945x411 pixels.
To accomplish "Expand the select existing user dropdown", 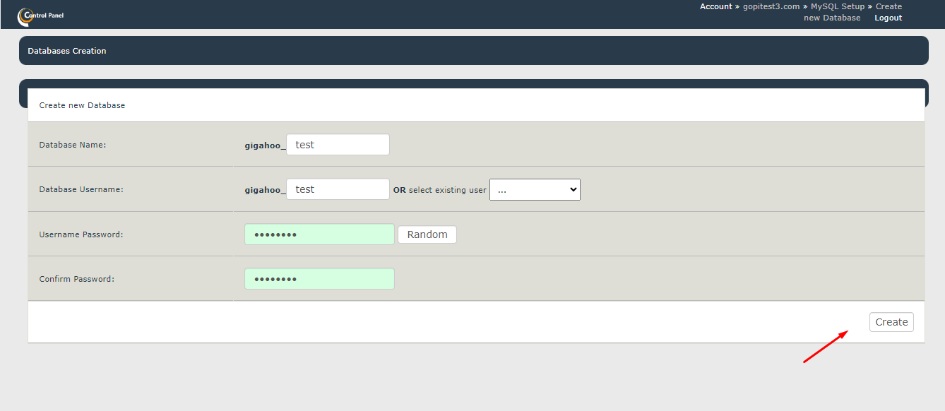I will tap(535, 189).
